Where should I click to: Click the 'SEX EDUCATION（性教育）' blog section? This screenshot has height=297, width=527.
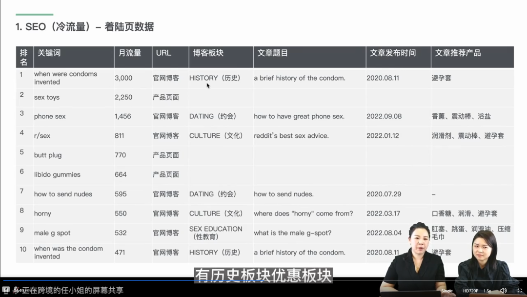coord(216,233)
